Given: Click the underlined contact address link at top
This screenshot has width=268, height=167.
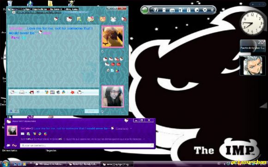Looking at the screenshot, I should coord(39,12).
